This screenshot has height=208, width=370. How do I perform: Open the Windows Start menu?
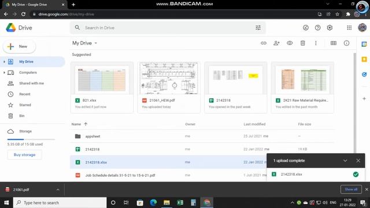point(6,203)
